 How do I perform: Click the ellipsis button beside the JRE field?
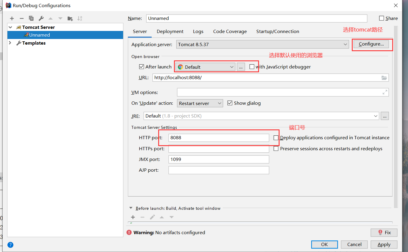point(385,116)
